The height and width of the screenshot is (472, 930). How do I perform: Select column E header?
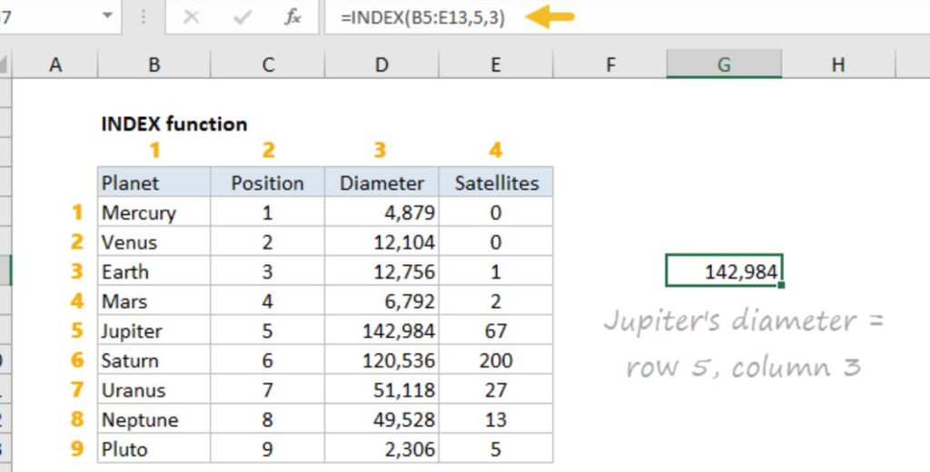coord(496,64)
